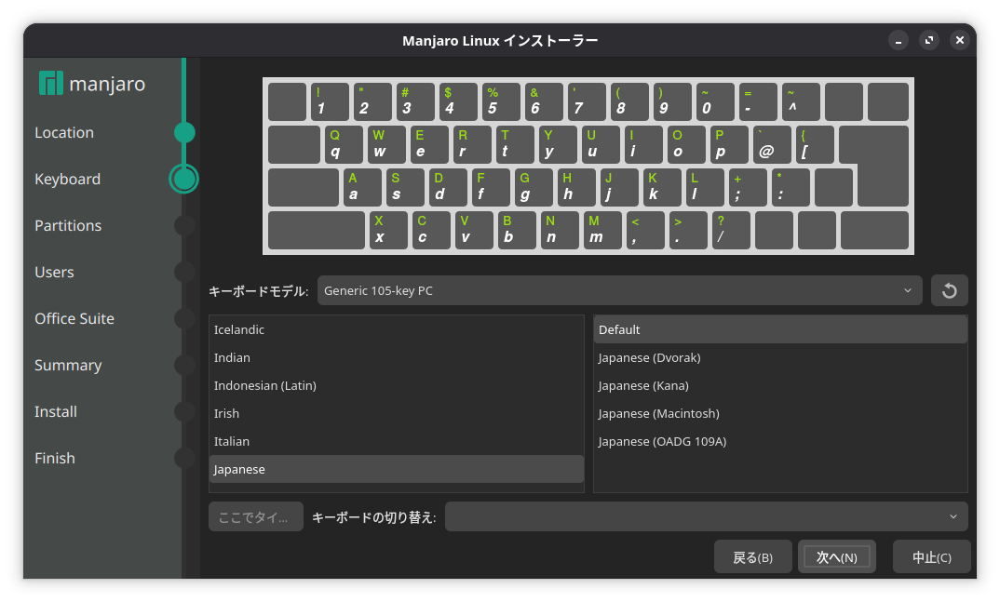Image resolution: width=1000 pixels, height=602 pixels.
Task: Choose Japanese (Dvorak) variant
Action: tap(780, 357)
